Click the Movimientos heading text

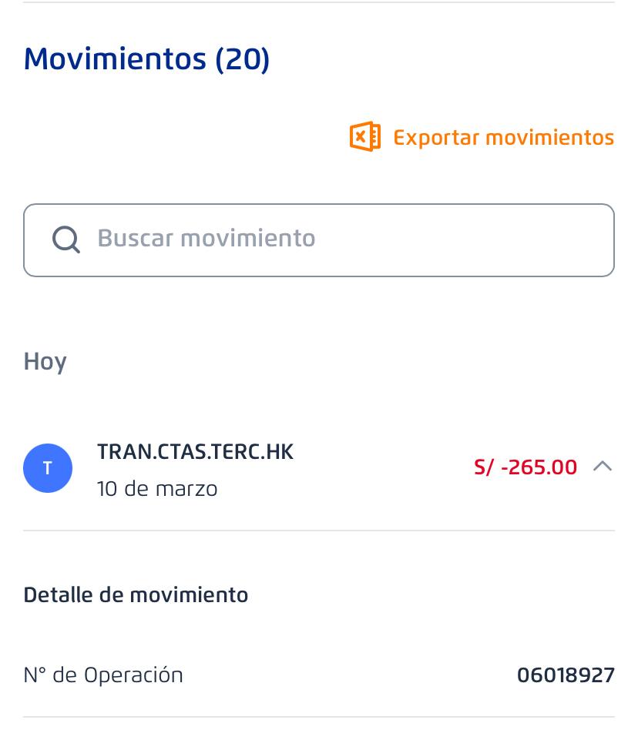click(x=115, y=59)
